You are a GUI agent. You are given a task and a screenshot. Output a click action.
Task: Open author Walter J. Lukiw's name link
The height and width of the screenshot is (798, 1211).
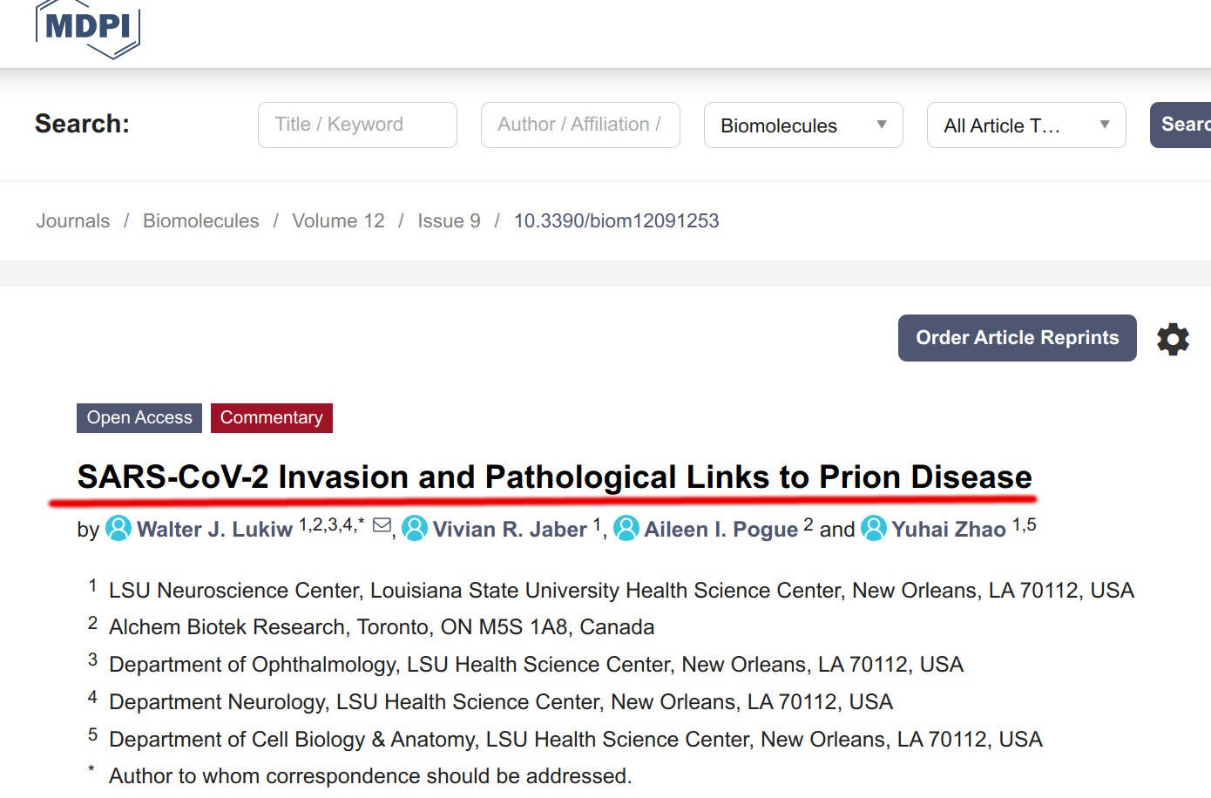[214, 529]
